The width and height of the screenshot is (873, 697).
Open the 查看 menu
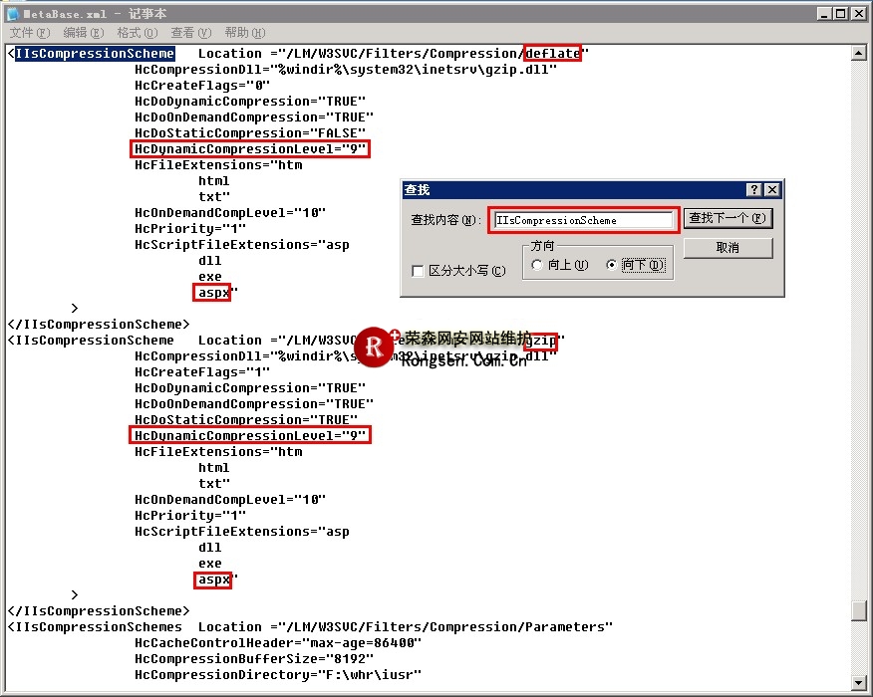coord(190,33)
